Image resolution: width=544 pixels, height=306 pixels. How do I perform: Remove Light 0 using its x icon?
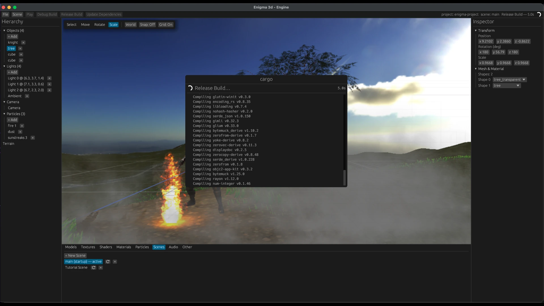[x=49, y=78]
